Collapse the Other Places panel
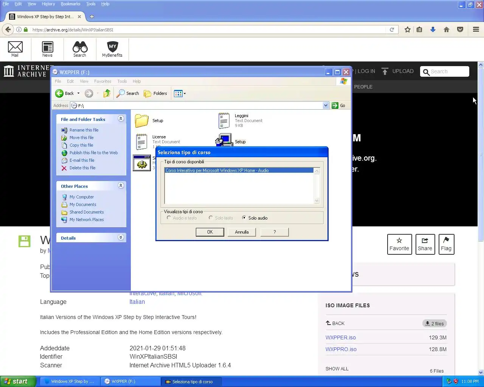 click(121, 186)
